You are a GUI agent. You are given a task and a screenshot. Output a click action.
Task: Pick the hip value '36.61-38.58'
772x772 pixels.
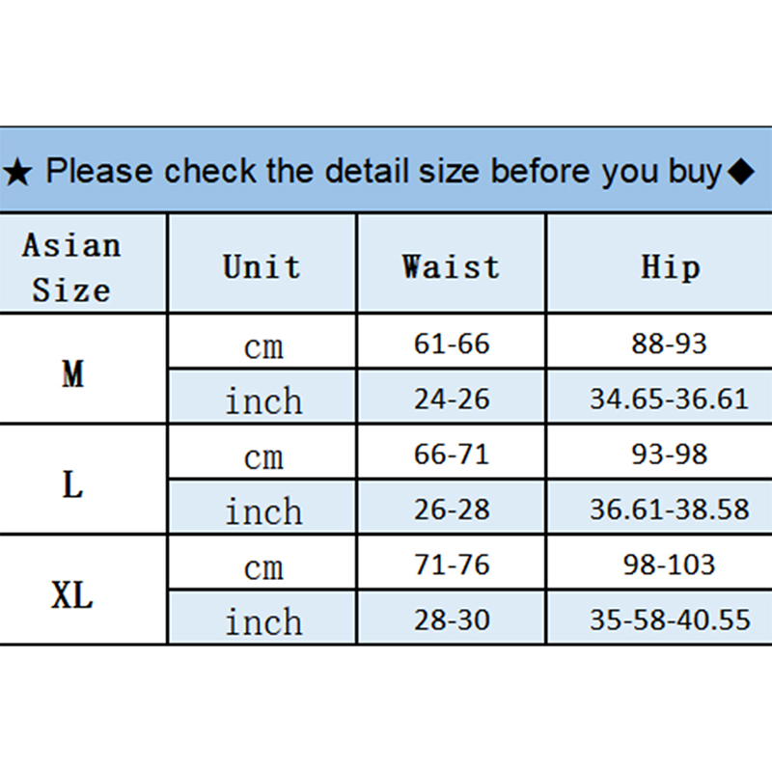pos(670,510)
